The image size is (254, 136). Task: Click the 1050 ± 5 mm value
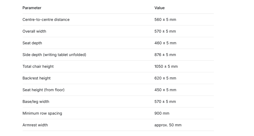pos(166,66)
